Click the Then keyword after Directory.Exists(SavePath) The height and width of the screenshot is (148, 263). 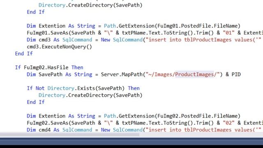point(134,88)
